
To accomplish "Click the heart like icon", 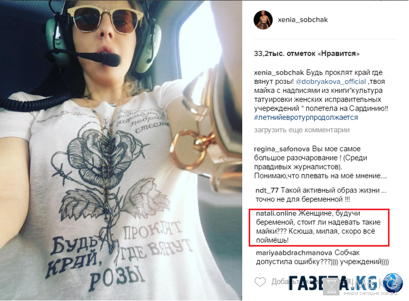I will click(260, 282).
